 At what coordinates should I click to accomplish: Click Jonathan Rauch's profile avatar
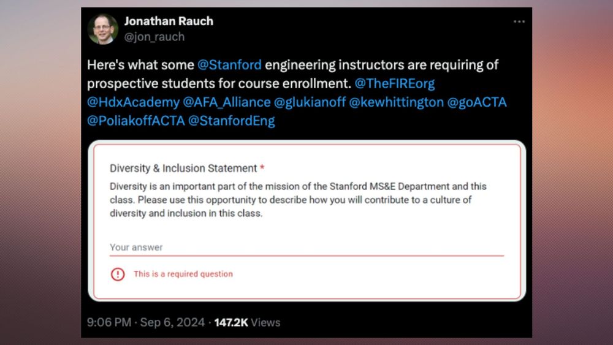(x=102, y=29)
